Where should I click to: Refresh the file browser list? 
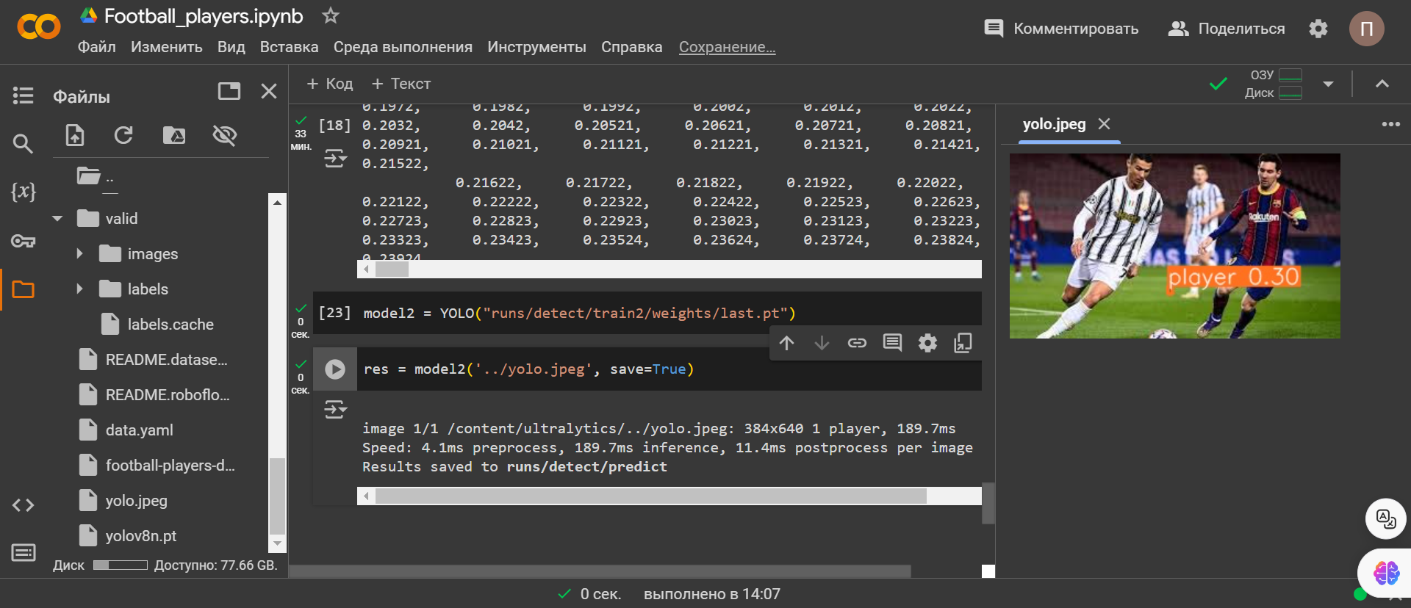point(123,135)
